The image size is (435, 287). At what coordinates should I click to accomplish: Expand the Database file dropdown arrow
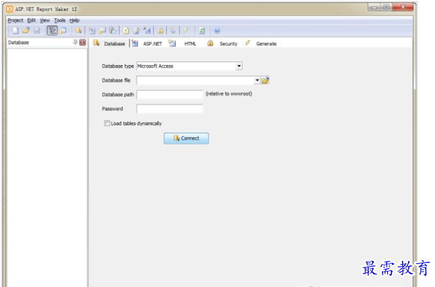point(257,81)
